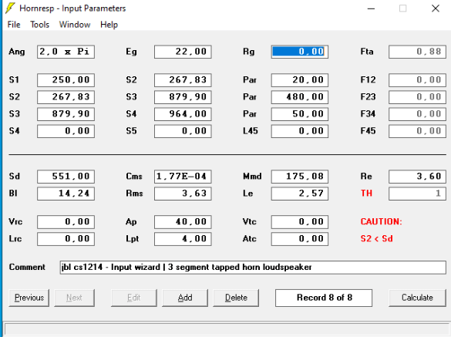This screenshot has height=337, width=451.
Task: Click the red CAUTION: warning text
Action: (382, 221)
